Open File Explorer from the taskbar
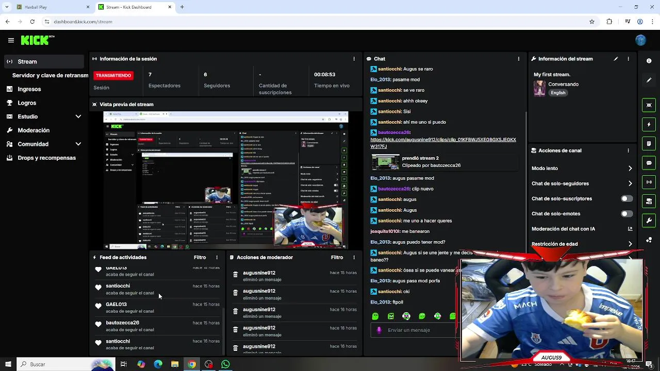 [x=175, y=364]
